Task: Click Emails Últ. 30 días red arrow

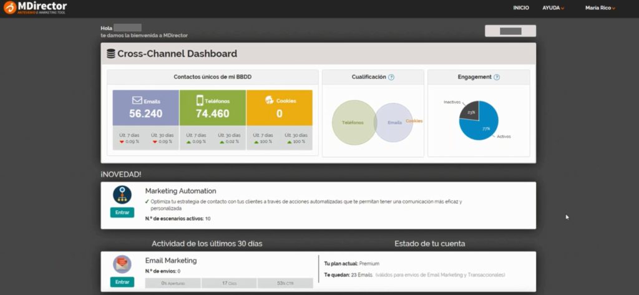Action: point(155,142)
